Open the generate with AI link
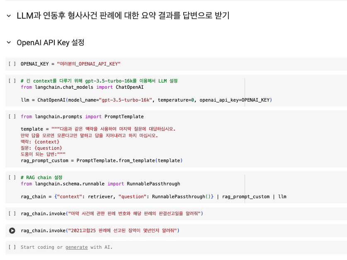Image resolution: width=347 pixels, height=260 pixels. pyautogui.click(x=77, y=247)
